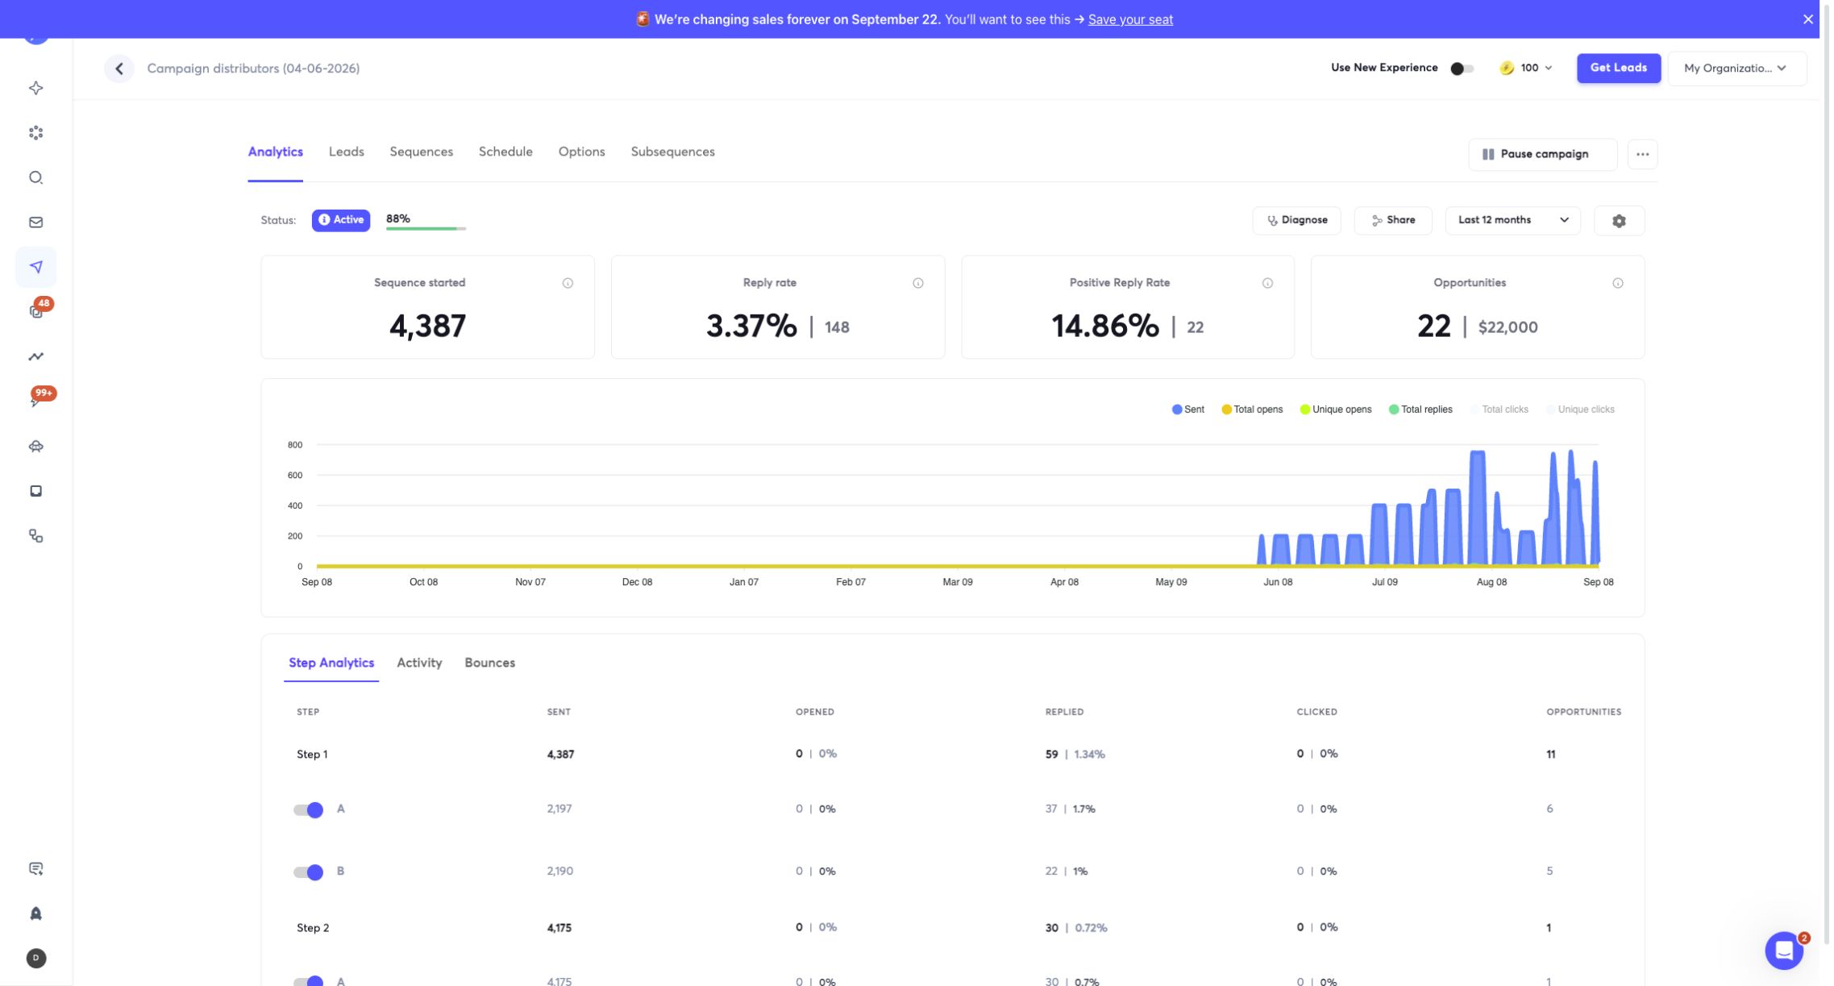Click the 88% campaign progress bar
The image size is (1834, 986).
pos(426,229)
